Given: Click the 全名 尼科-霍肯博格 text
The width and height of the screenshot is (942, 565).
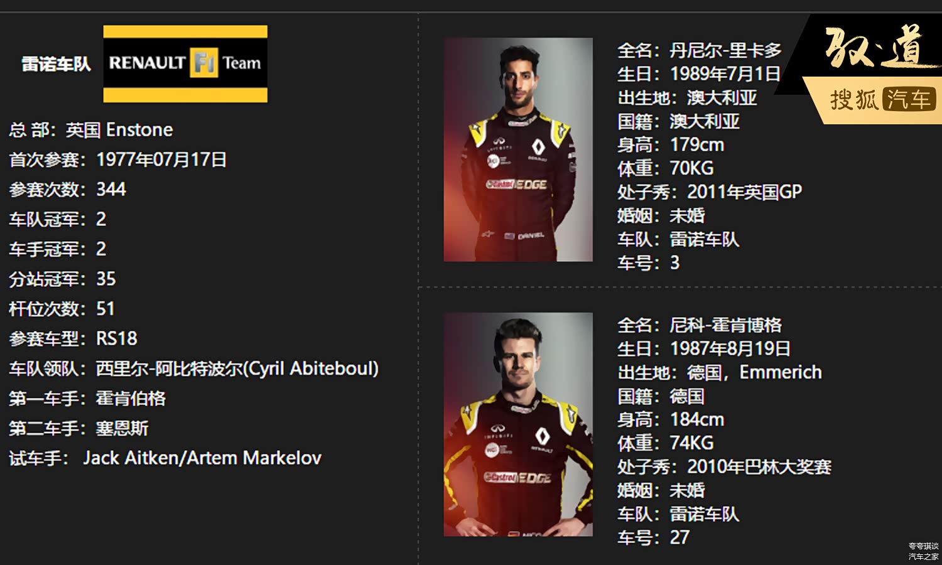Looking at the screenshot, I should [x=700, y=325].
